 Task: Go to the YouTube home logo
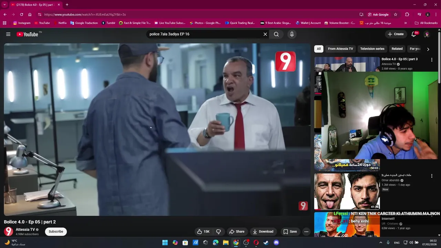pyautogui.click(x=27, y=34)
